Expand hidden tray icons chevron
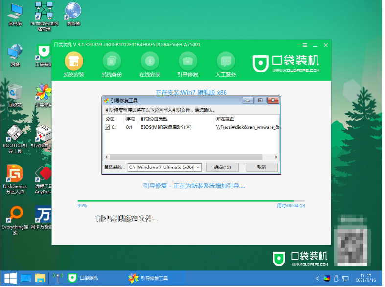Screen dimensions: 385x287 [x=317, y=278]
